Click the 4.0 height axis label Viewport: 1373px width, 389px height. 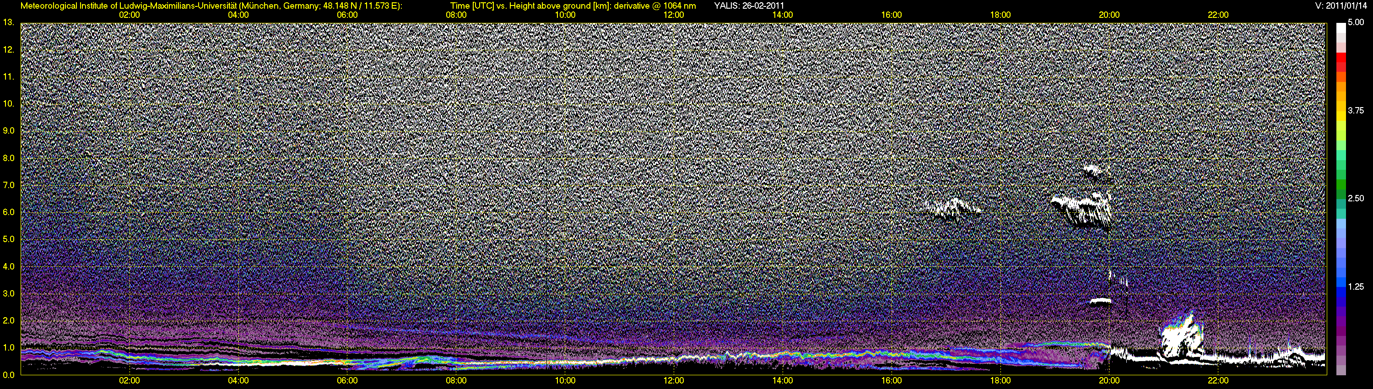pyautogui.click(x=9, y=266)
